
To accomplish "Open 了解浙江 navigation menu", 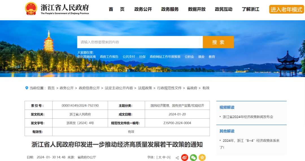I will pos(250,9).
